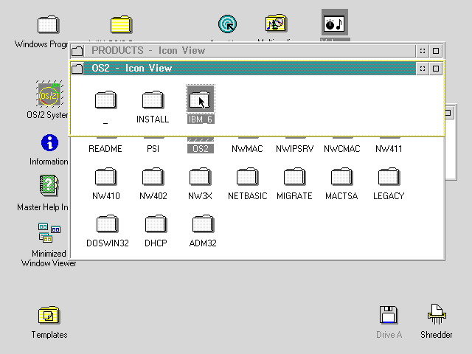This screenshot has height=354, width=472.
Task: Open the MIGRATE folder
Action: point(294,176)
